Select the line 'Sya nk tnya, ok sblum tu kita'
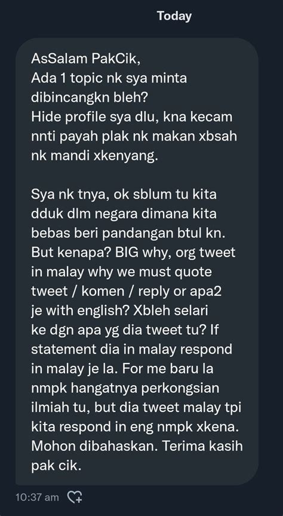Image resolution: width=283 pixels, height=516 pixels. pos(124,194)
